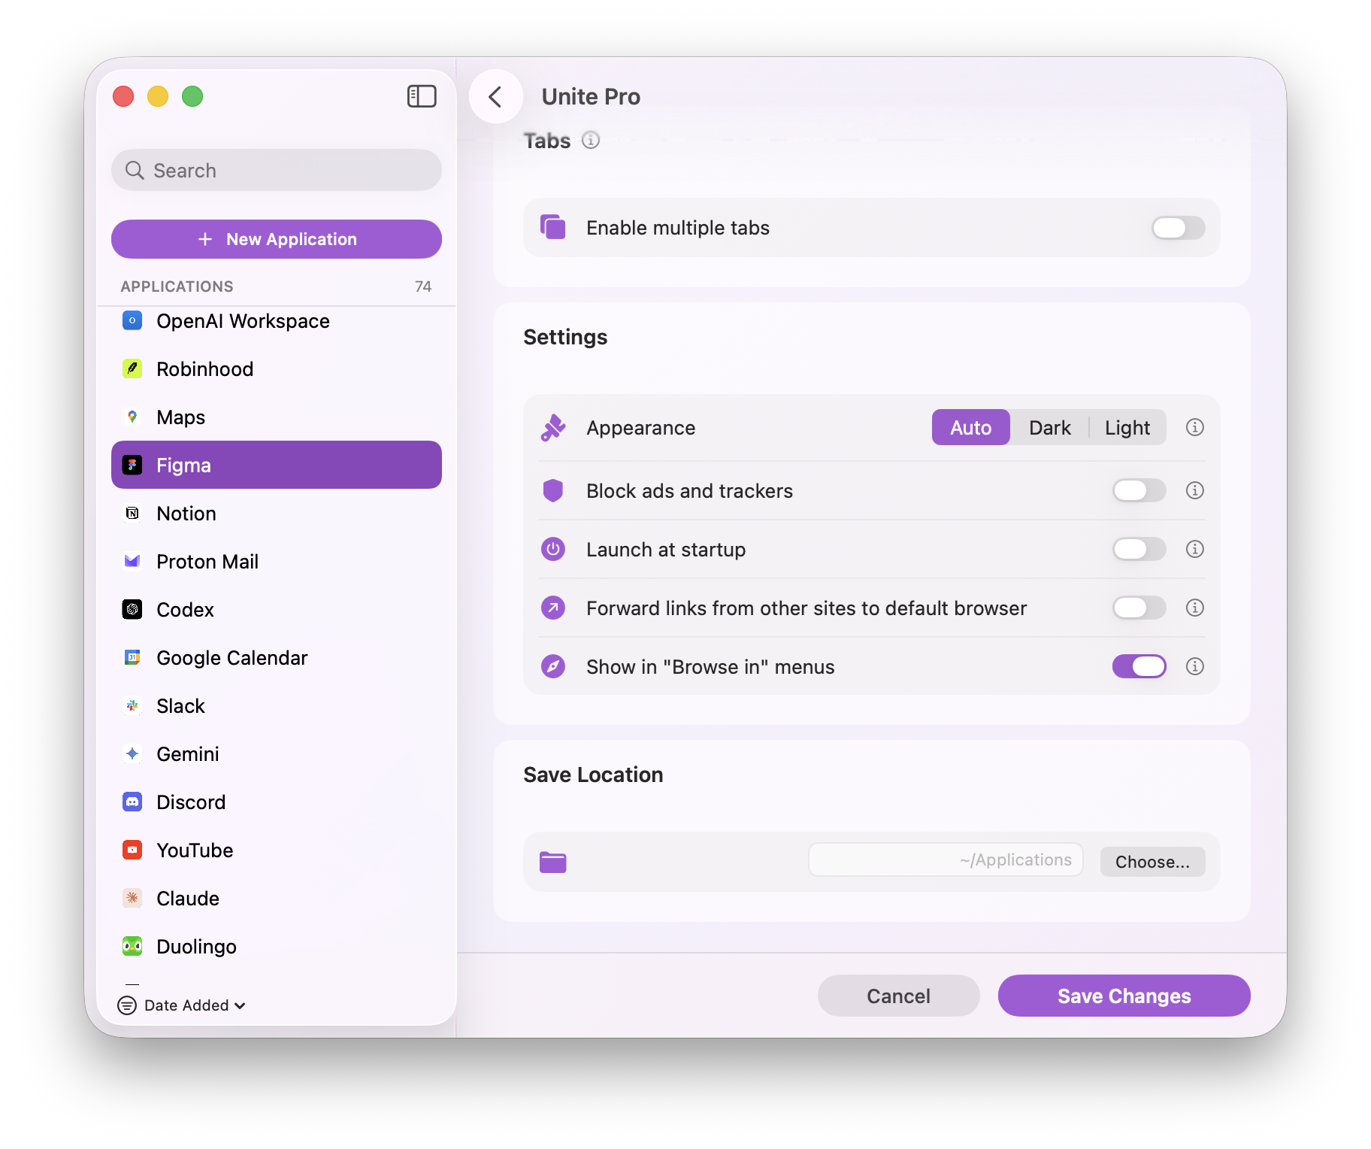This screenshot has height=1149, width=1371.
Task: Select Notion in applications list
Action: click(277, 514)
